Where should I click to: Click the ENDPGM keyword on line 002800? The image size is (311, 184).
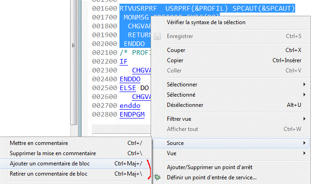pos(132,114)
